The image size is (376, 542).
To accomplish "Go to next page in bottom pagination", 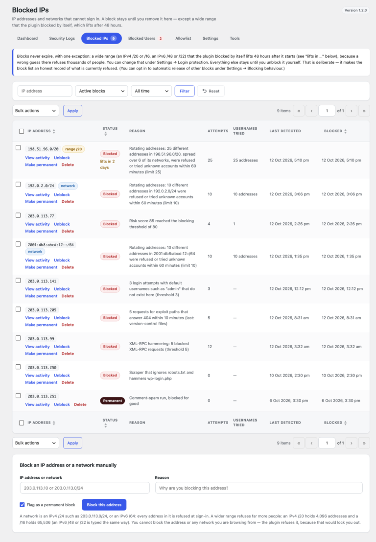I will 352,443.
